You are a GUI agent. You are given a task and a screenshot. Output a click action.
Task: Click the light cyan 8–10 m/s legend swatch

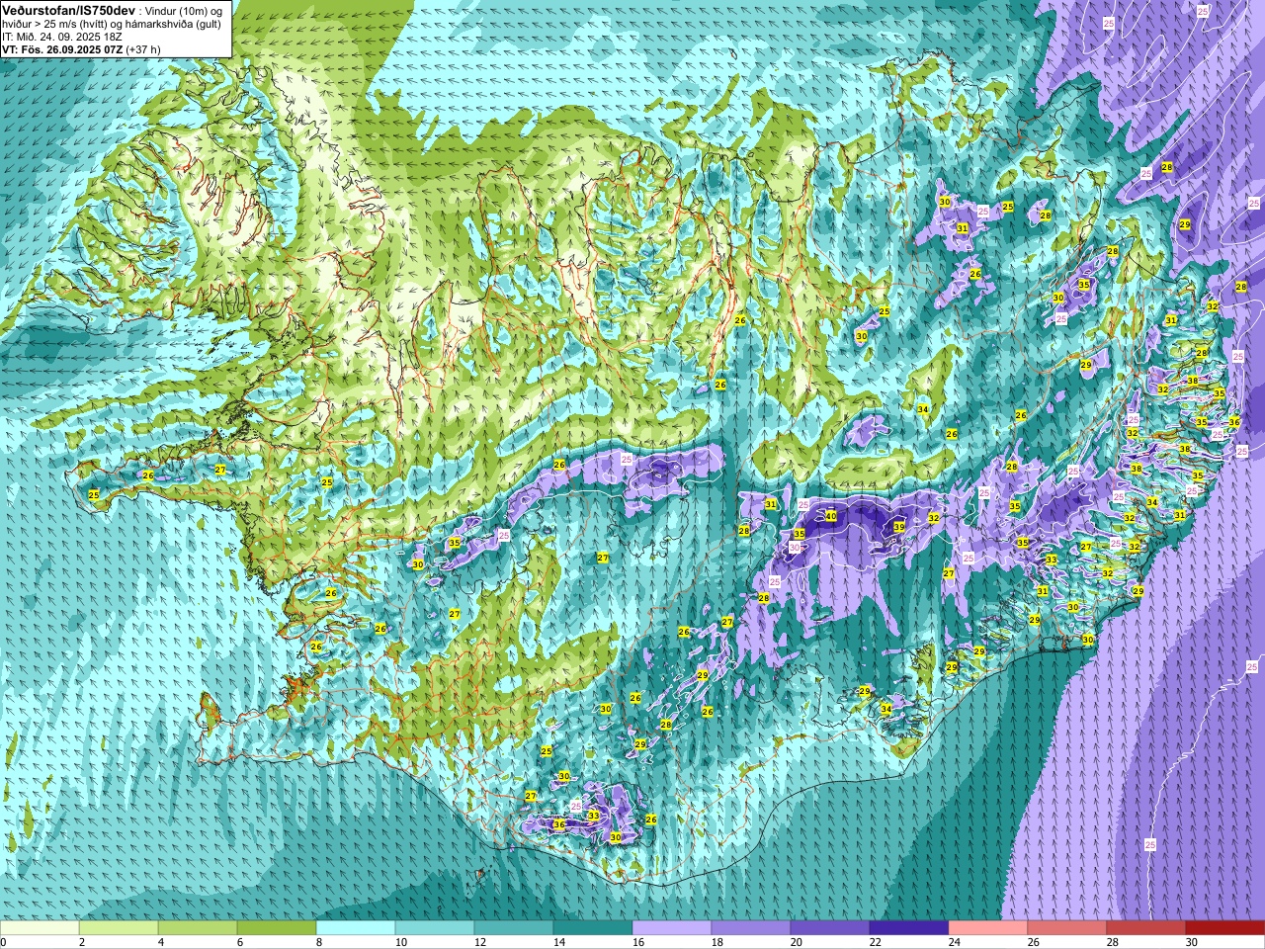[x=356, y=928]
